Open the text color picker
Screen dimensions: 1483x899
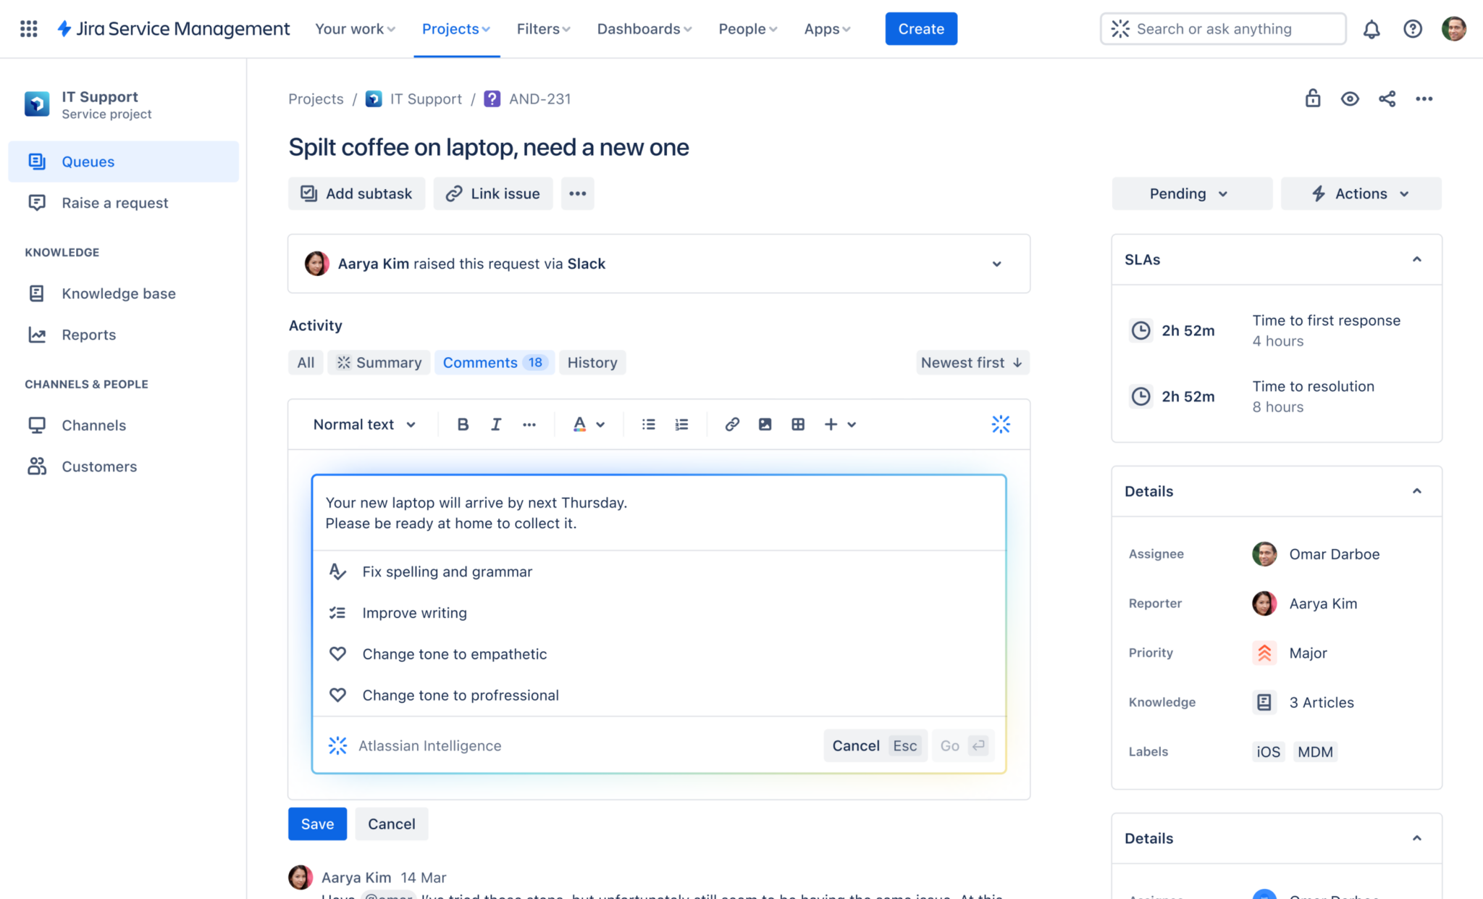point(589,425)
